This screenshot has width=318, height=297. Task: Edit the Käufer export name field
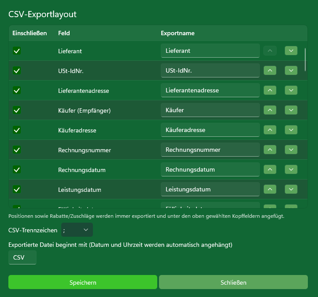pyautogui.click(x=210, y=110)
